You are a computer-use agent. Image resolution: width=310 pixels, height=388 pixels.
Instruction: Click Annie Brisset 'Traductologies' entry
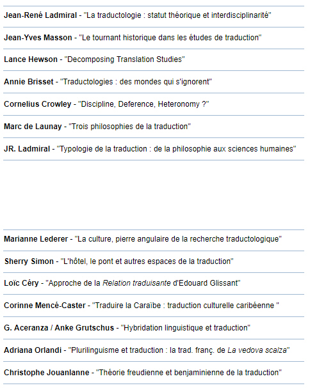tap(108, 82)
